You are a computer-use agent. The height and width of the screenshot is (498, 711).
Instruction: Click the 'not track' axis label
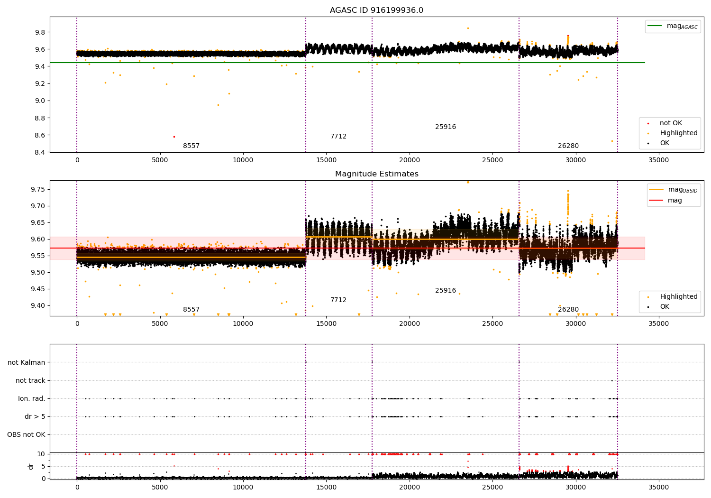coord(30,381)
